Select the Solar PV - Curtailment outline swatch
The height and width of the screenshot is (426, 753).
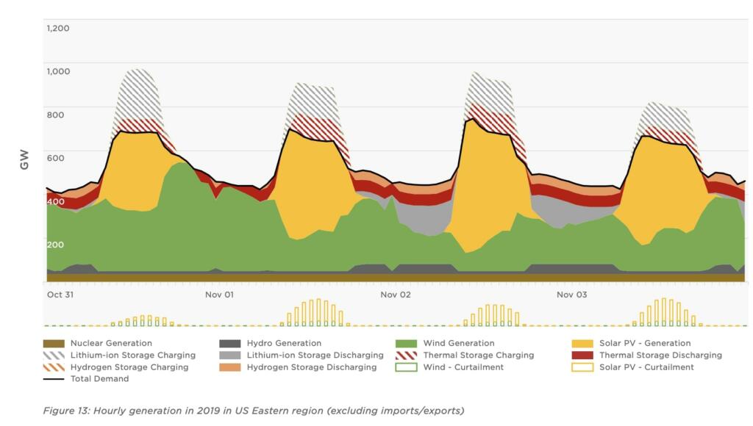coord(582,367)
